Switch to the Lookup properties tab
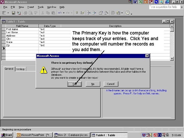Screen dimensions: 184x138 (20, 69)
